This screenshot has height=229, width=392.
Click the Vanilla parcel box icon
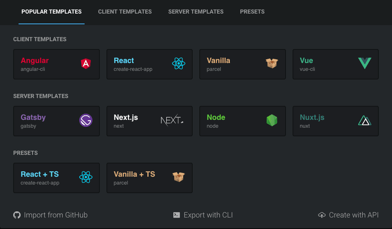pos(272,63)
